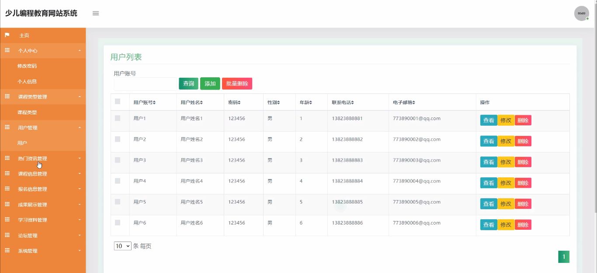Image resolution: width=597 pixels, height=273 pixels.
Task: Expand the 热门资讯管理 menu arrow
Action: point(80,158)
